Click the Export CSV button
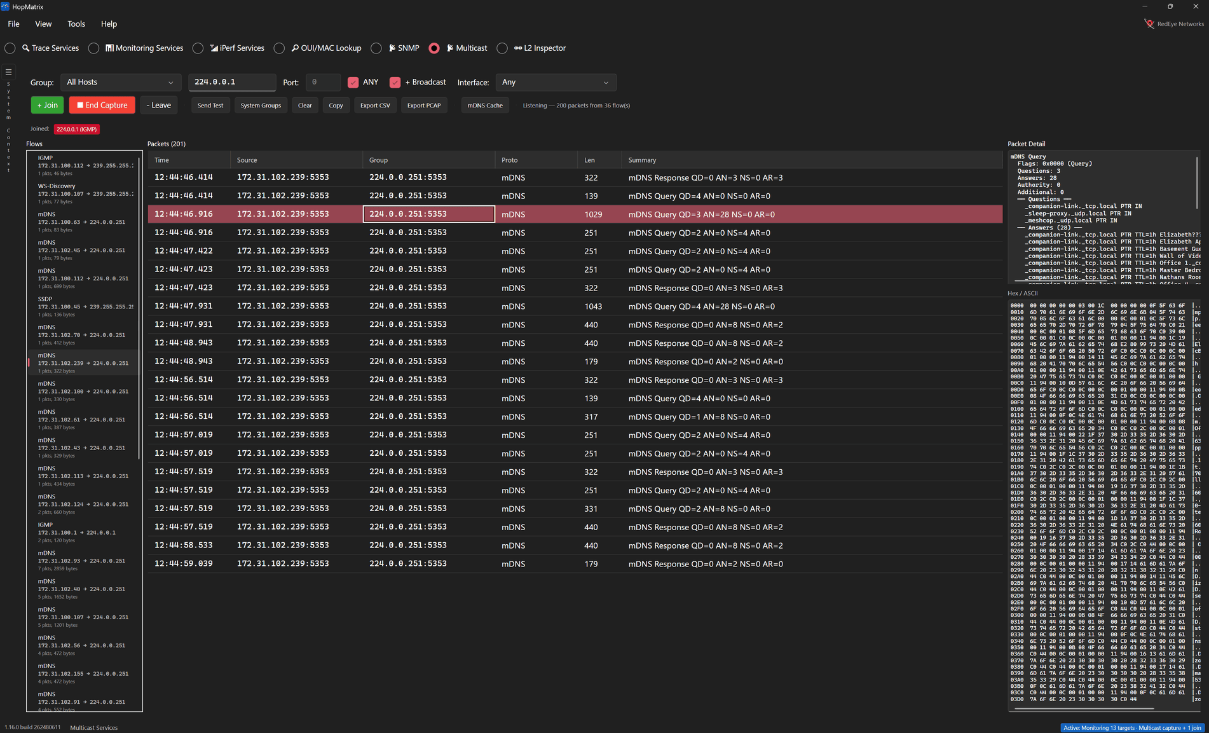1209x733 pixels. coord(375,106)
